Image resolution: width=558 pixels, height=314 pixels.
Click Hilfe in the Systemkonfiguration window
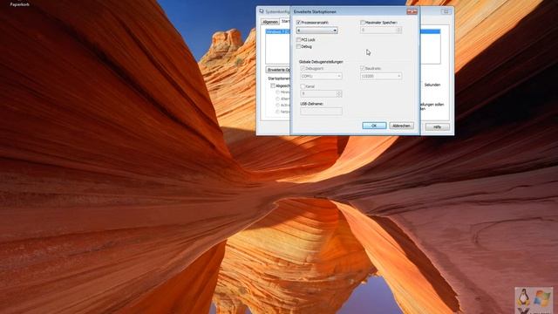437,127
